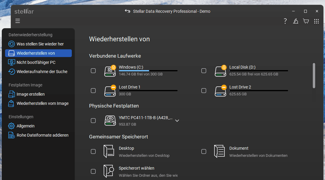Click the Wiederherstellen vom Image icon
The image size is (325, 180).
click(11, 103)
